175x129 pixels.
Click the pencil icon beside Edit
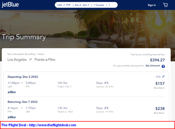(164, 77)
